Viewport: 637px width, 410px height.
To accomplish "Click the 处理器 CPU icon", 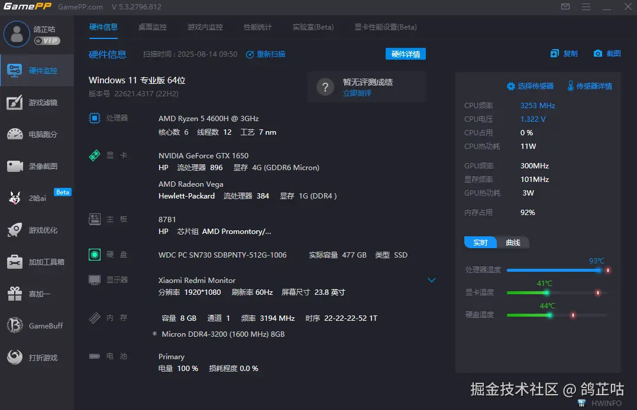I will [94, 118].
